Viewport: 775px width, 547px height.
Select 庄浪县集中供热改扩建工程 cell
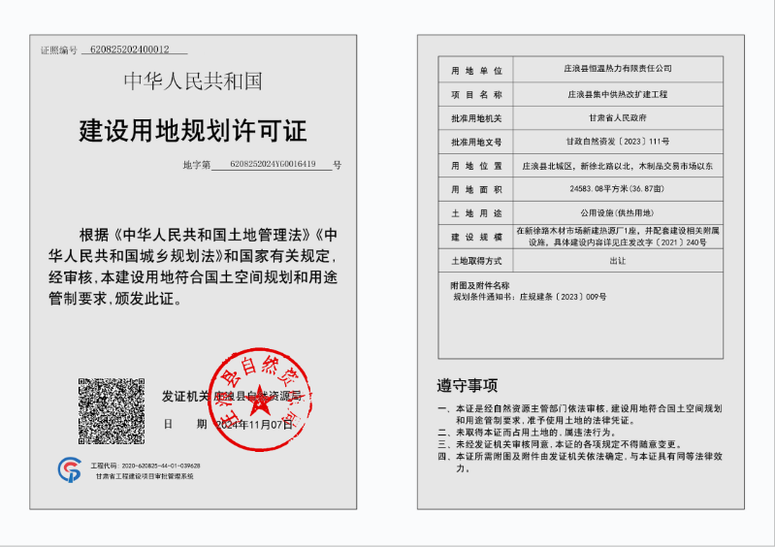(618, 94)
